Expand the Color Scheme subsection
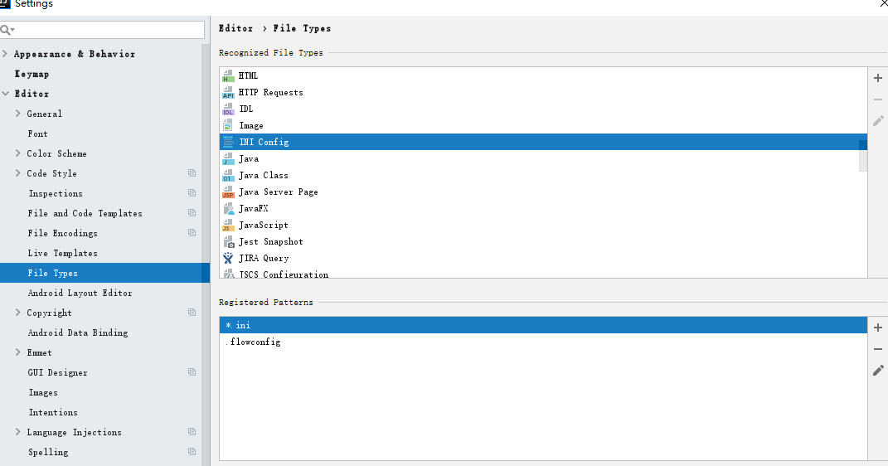The image size is (888, 466). (18, 153)
